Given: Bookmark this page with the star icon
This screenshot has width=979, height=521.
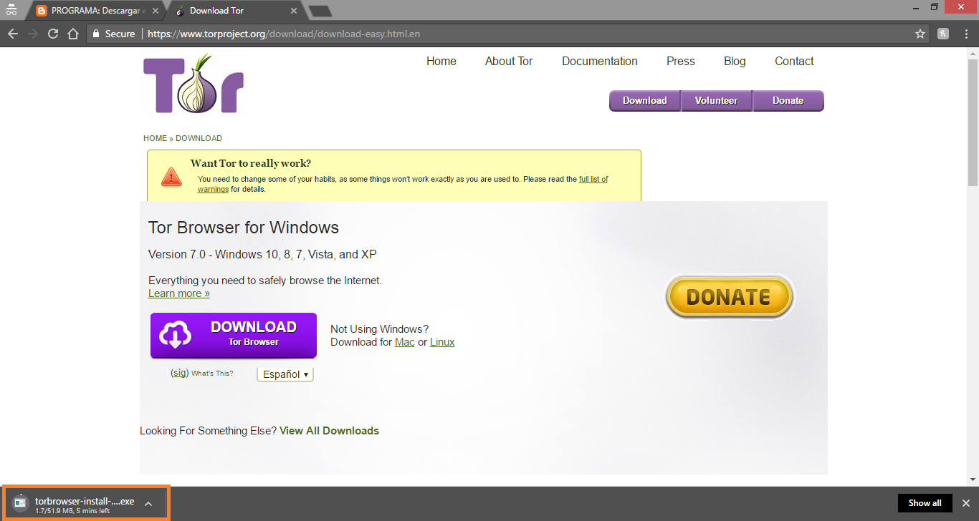Looking at the screenshot, I should coord(920,34).
